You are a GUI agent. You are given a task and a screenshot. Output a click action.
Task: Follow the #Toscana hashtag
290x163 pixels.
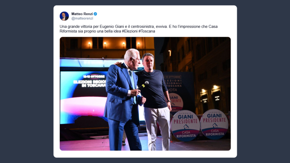point(147,31)
